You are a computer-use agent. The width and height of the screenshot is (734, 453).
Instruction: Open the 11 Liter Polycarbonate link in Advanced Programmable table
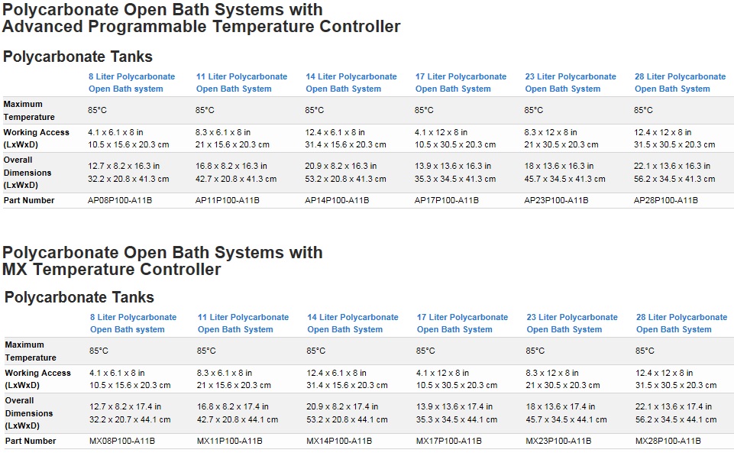(x=241, y=83)
